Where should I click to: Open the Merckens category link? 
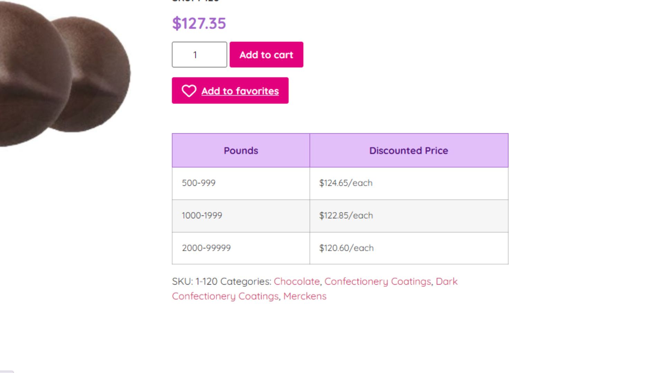[x=305, y=296]
